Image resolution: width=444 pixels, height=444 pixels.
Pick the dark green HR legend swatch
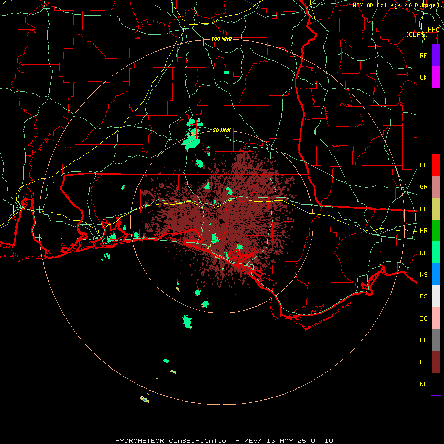(436, 230)
